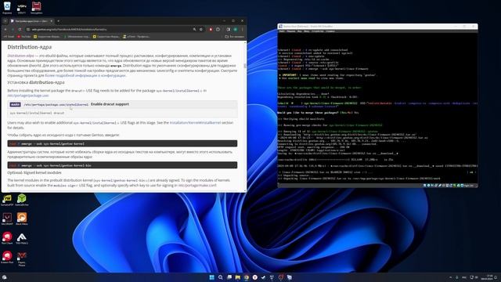
Task: Open Recycle Bin desktop icon
Action: pyautogui.click(x=7, y=8)
